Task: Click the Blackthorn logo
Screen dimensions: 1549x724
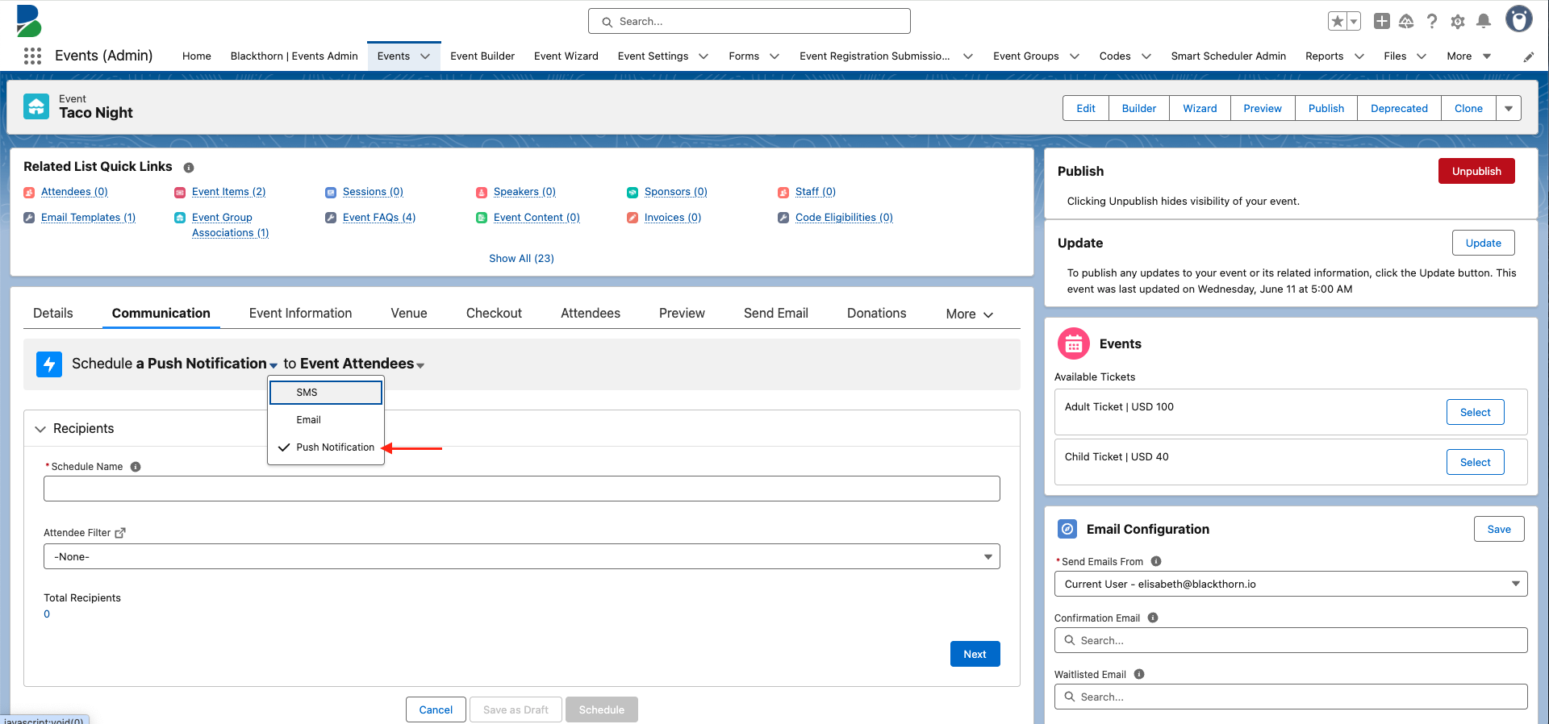Action: click(x=28, y=21)
